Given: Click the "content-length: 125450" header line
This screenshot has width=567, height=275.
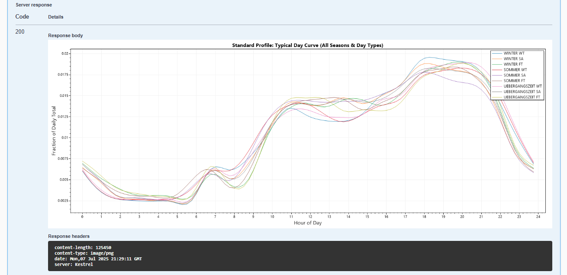Looking at the screenshot, I should (83, 247).
